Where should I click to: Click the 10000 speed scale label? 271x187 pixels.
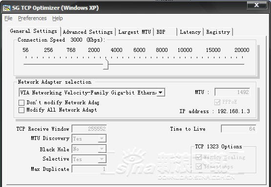click(185, 50)
